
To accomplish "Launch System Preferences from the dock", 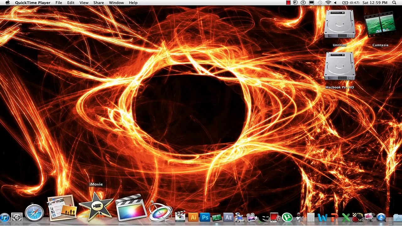I will [17, 217].
